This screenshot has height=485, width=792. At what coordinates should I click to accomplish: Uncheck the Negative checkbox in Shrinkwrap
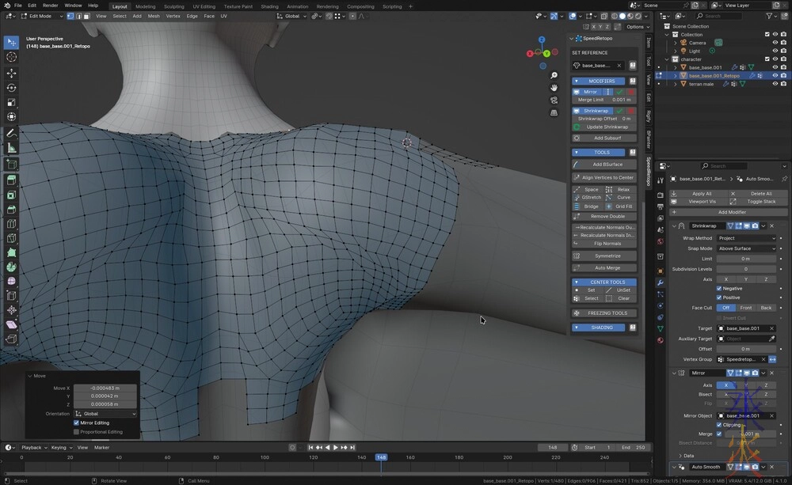tap(719, 288)
